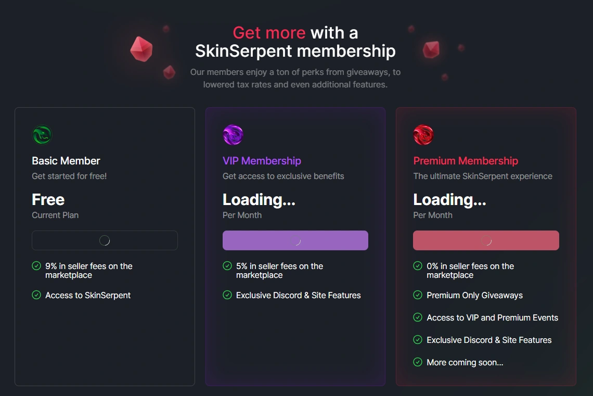Click the checkmark beside 9% seller fees
This screenshot has width=593, height=396.
pyautogui.click(x=36, y=266)
